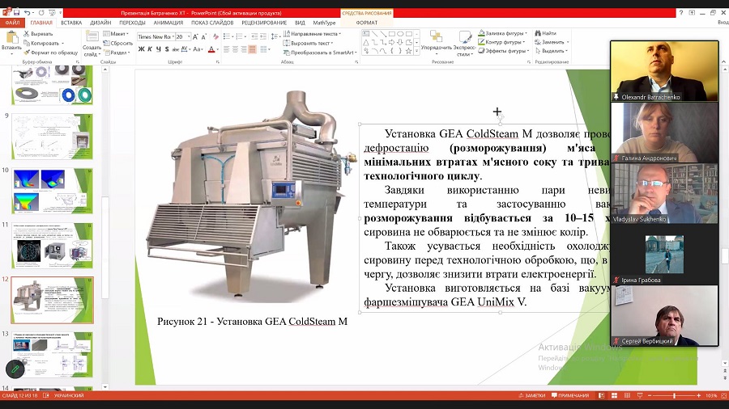The height and width of the screenshot is (409, 729).
Task: Toggle strikethrough abc button
Action: click(x=175, y=49)
